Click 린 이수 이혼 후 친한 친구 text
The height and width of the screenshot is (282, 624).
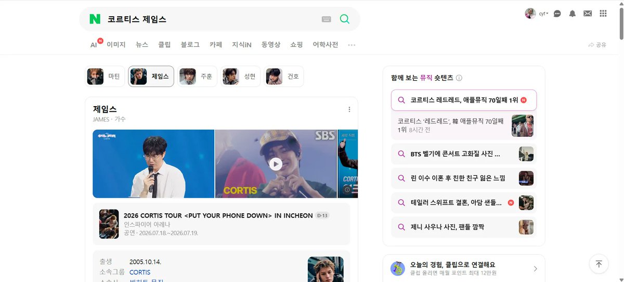pos(458,178)
